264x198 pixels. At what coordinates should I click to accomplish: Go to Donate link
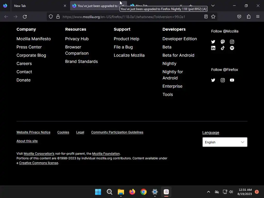click(x=23, y=80)
